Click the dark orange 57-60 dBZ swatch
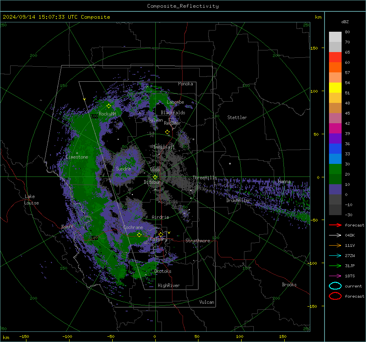This screenshot has height=342, width=366. (x=335, y=68)
